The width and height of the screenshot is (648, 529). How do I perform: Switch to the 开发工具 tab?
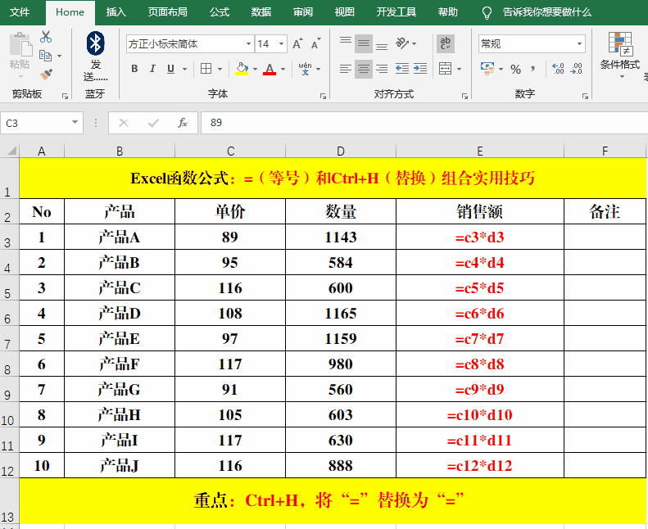[x=396, y=12]
